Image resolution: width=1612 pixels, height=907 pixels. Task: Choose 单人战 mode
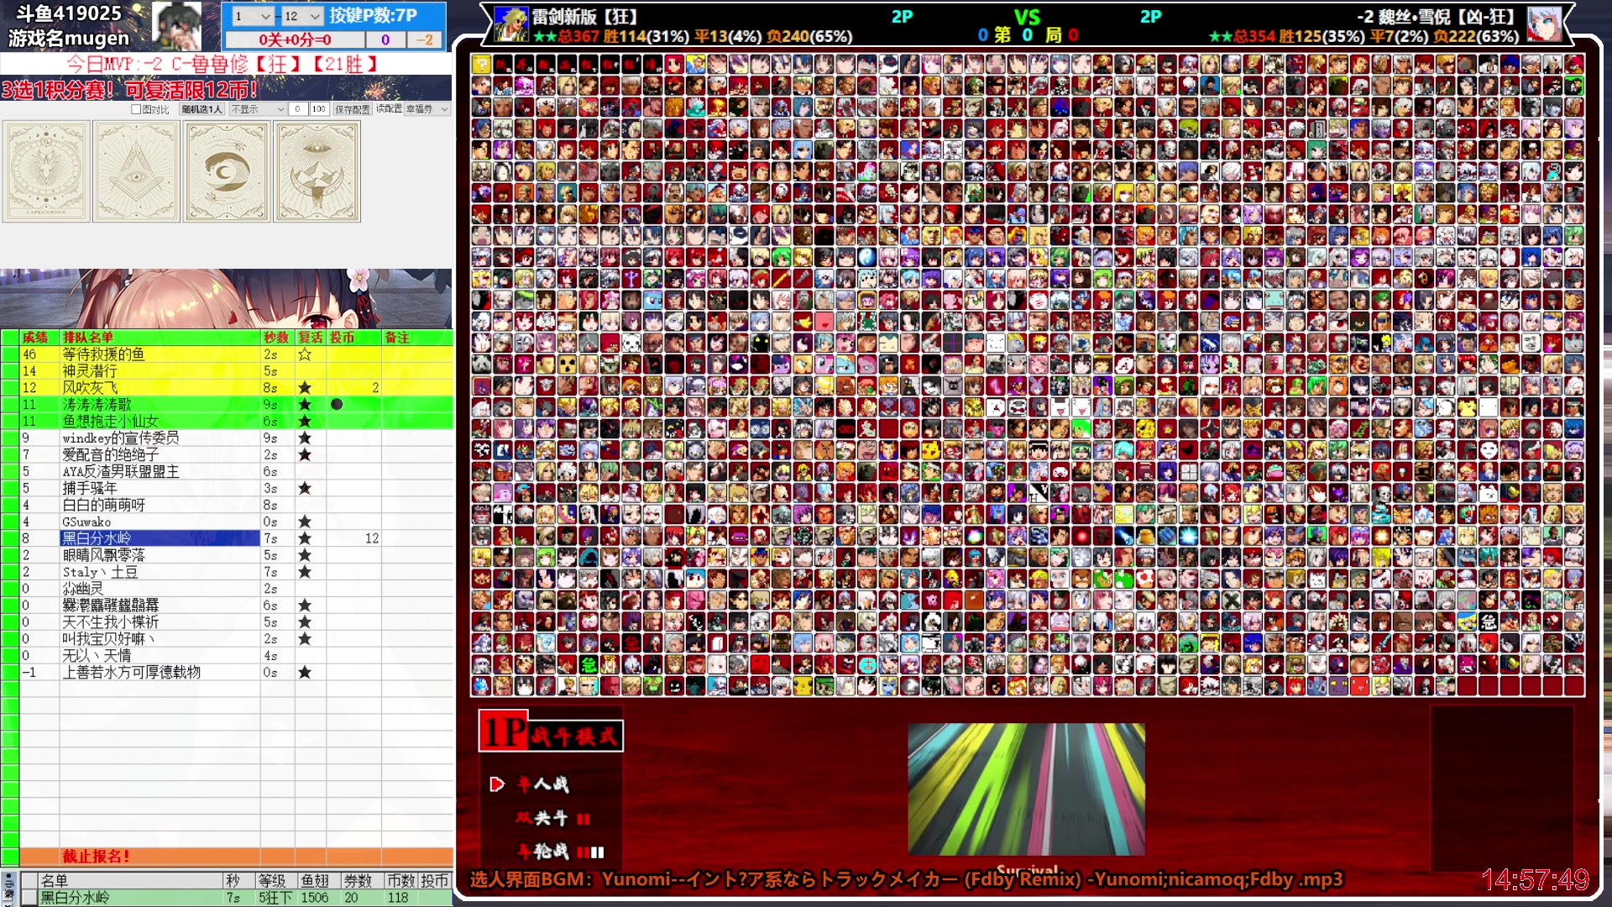544,784
